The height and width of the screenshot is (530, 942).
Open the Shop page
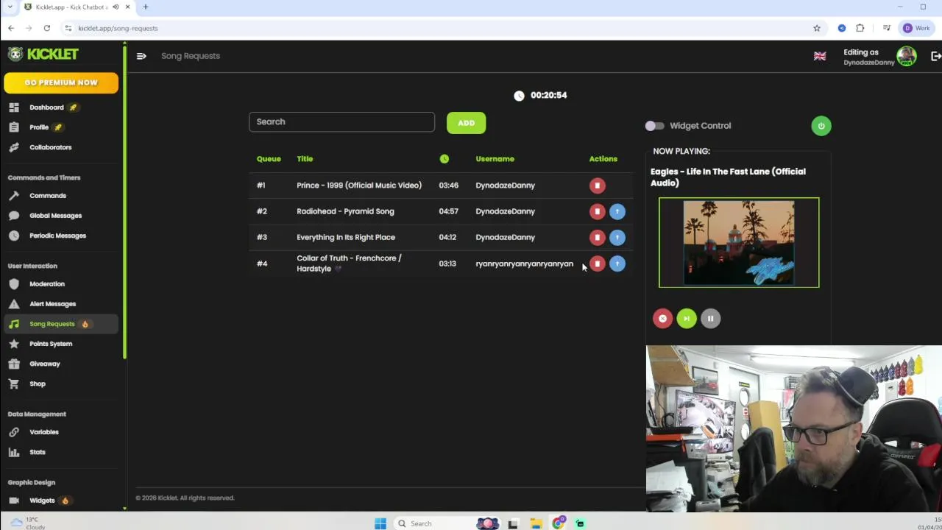click(x=37, y=384)
